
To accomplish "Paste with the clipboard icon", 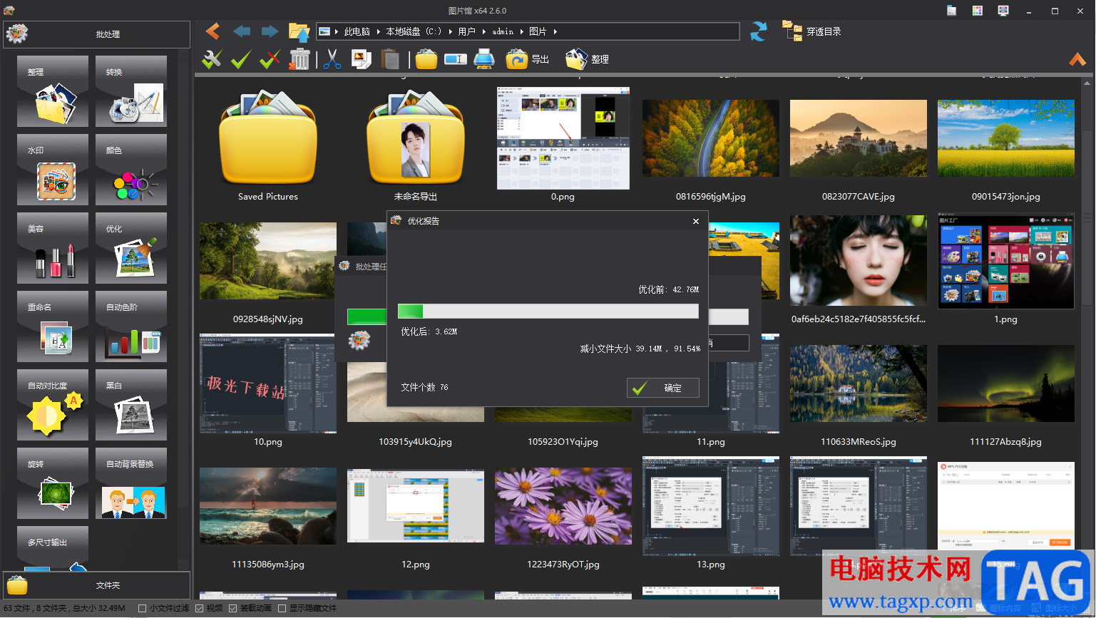I will click(390, 59).
